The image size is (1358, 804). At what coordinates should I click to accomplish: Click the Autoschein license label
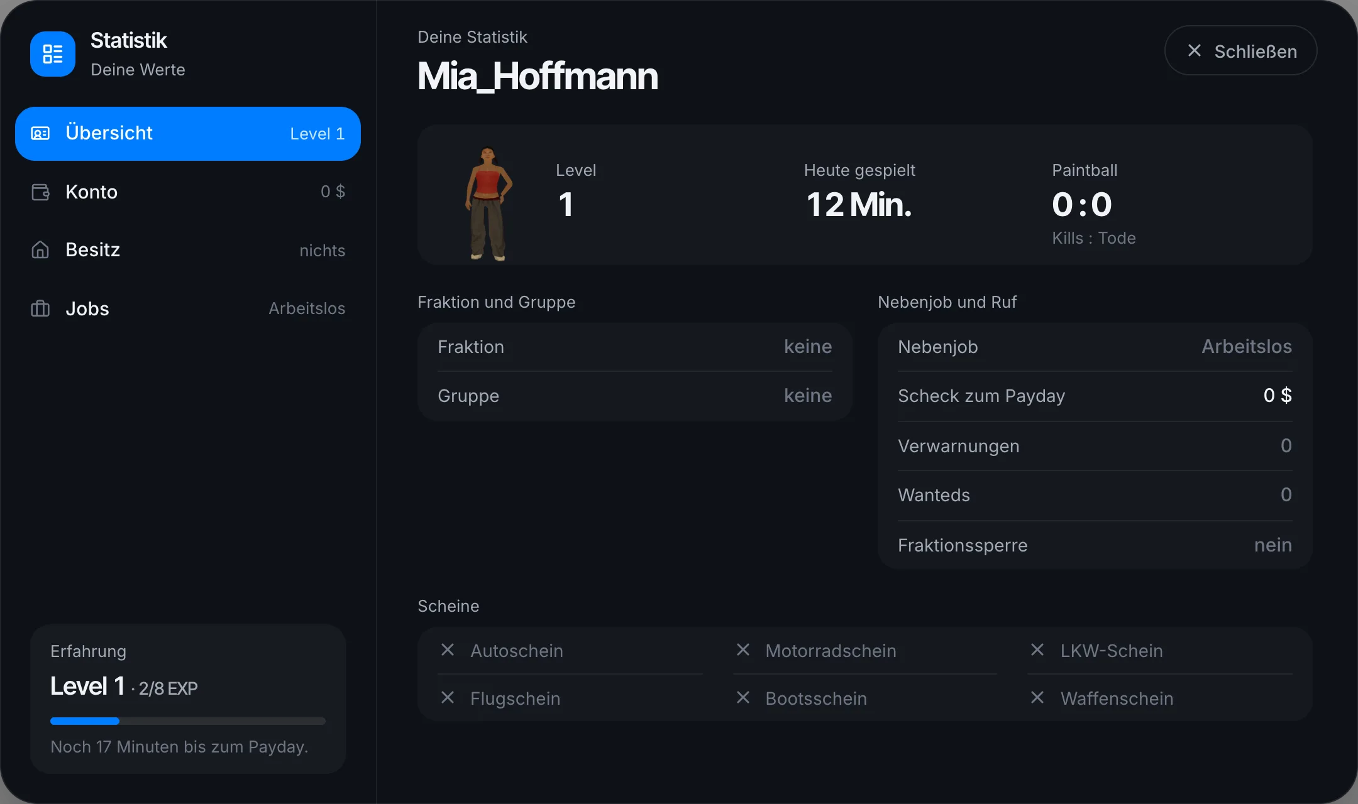click(x=517, y=651)
